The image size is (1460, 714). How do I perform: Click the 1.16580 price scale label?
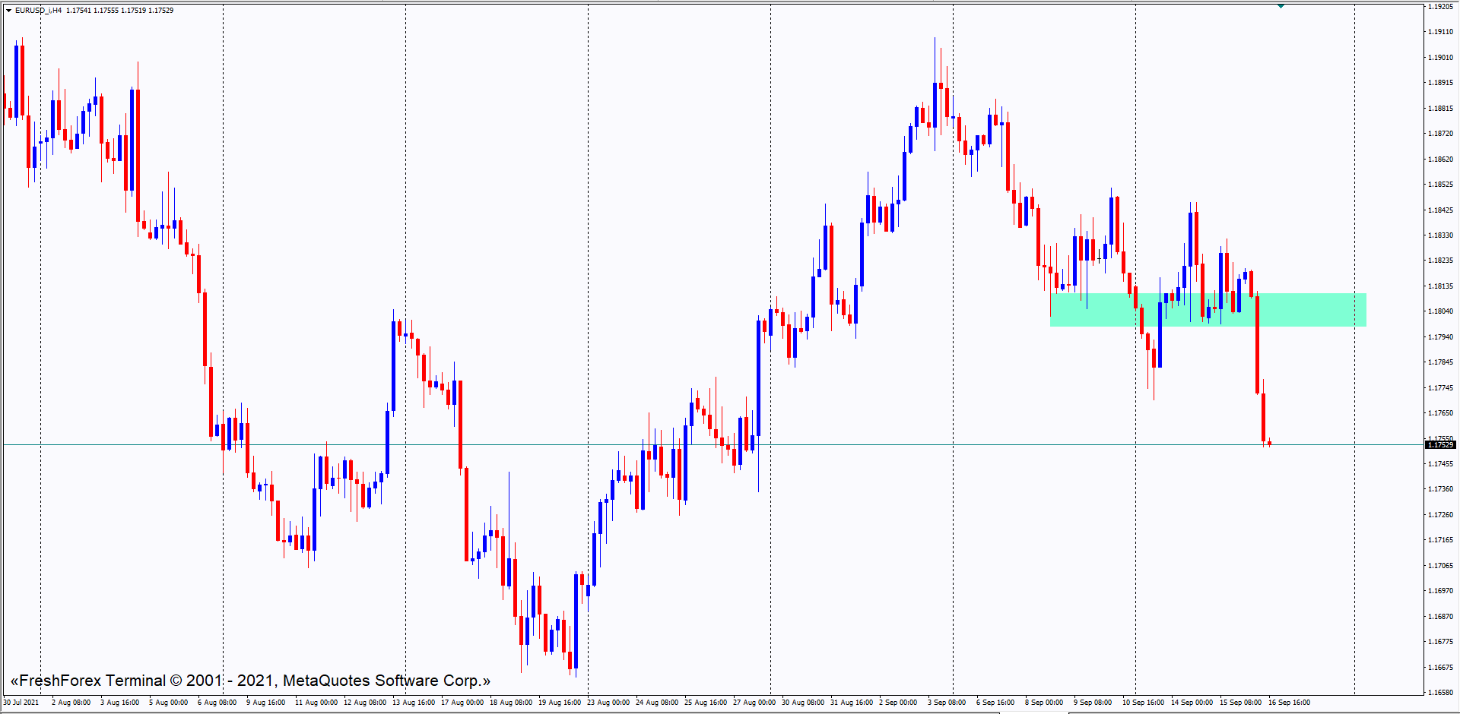click(1440, 693)
